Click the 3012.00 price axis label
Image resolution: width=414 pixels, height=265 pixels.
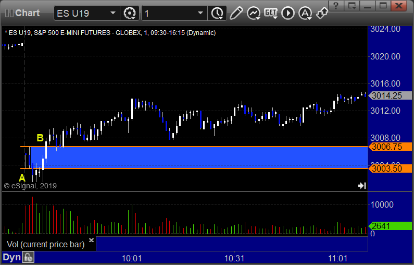385,111
